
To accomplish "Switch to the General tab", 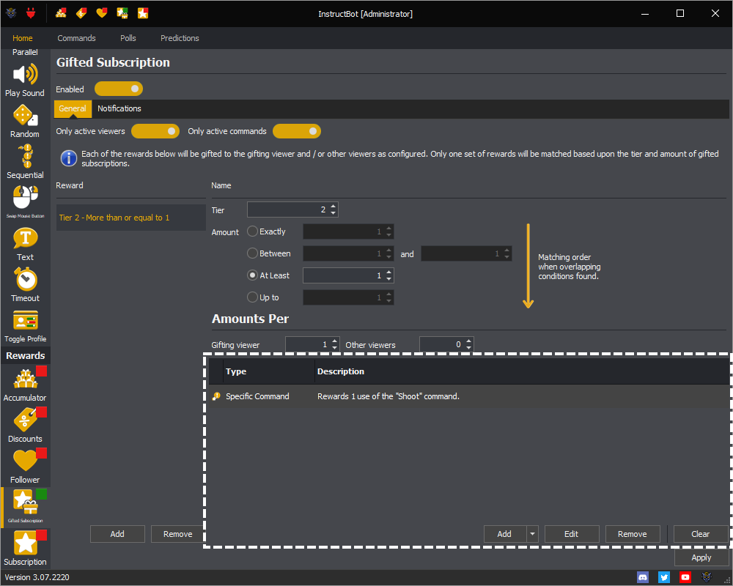I will pos(73,108).
